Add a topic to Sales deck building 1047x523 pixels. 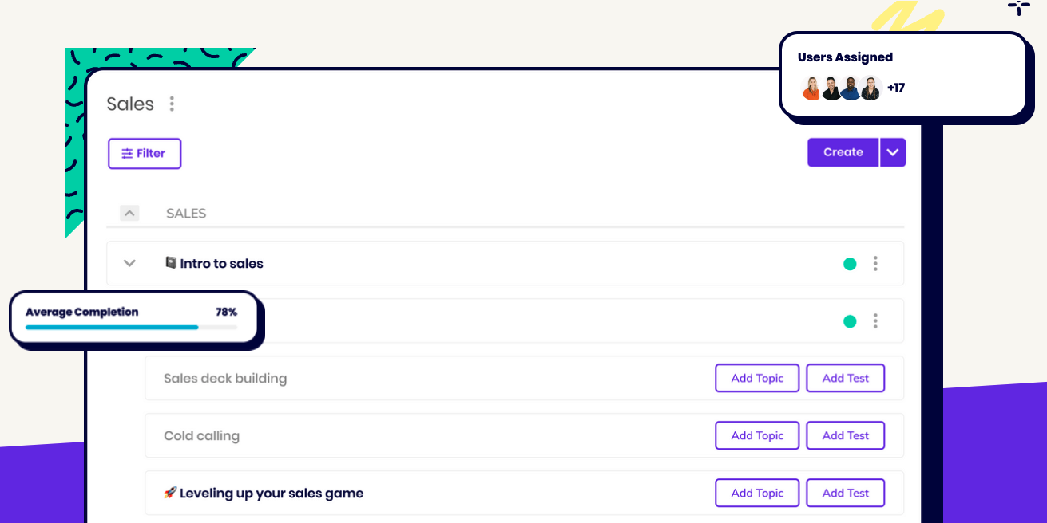click(x=756, y=378)
